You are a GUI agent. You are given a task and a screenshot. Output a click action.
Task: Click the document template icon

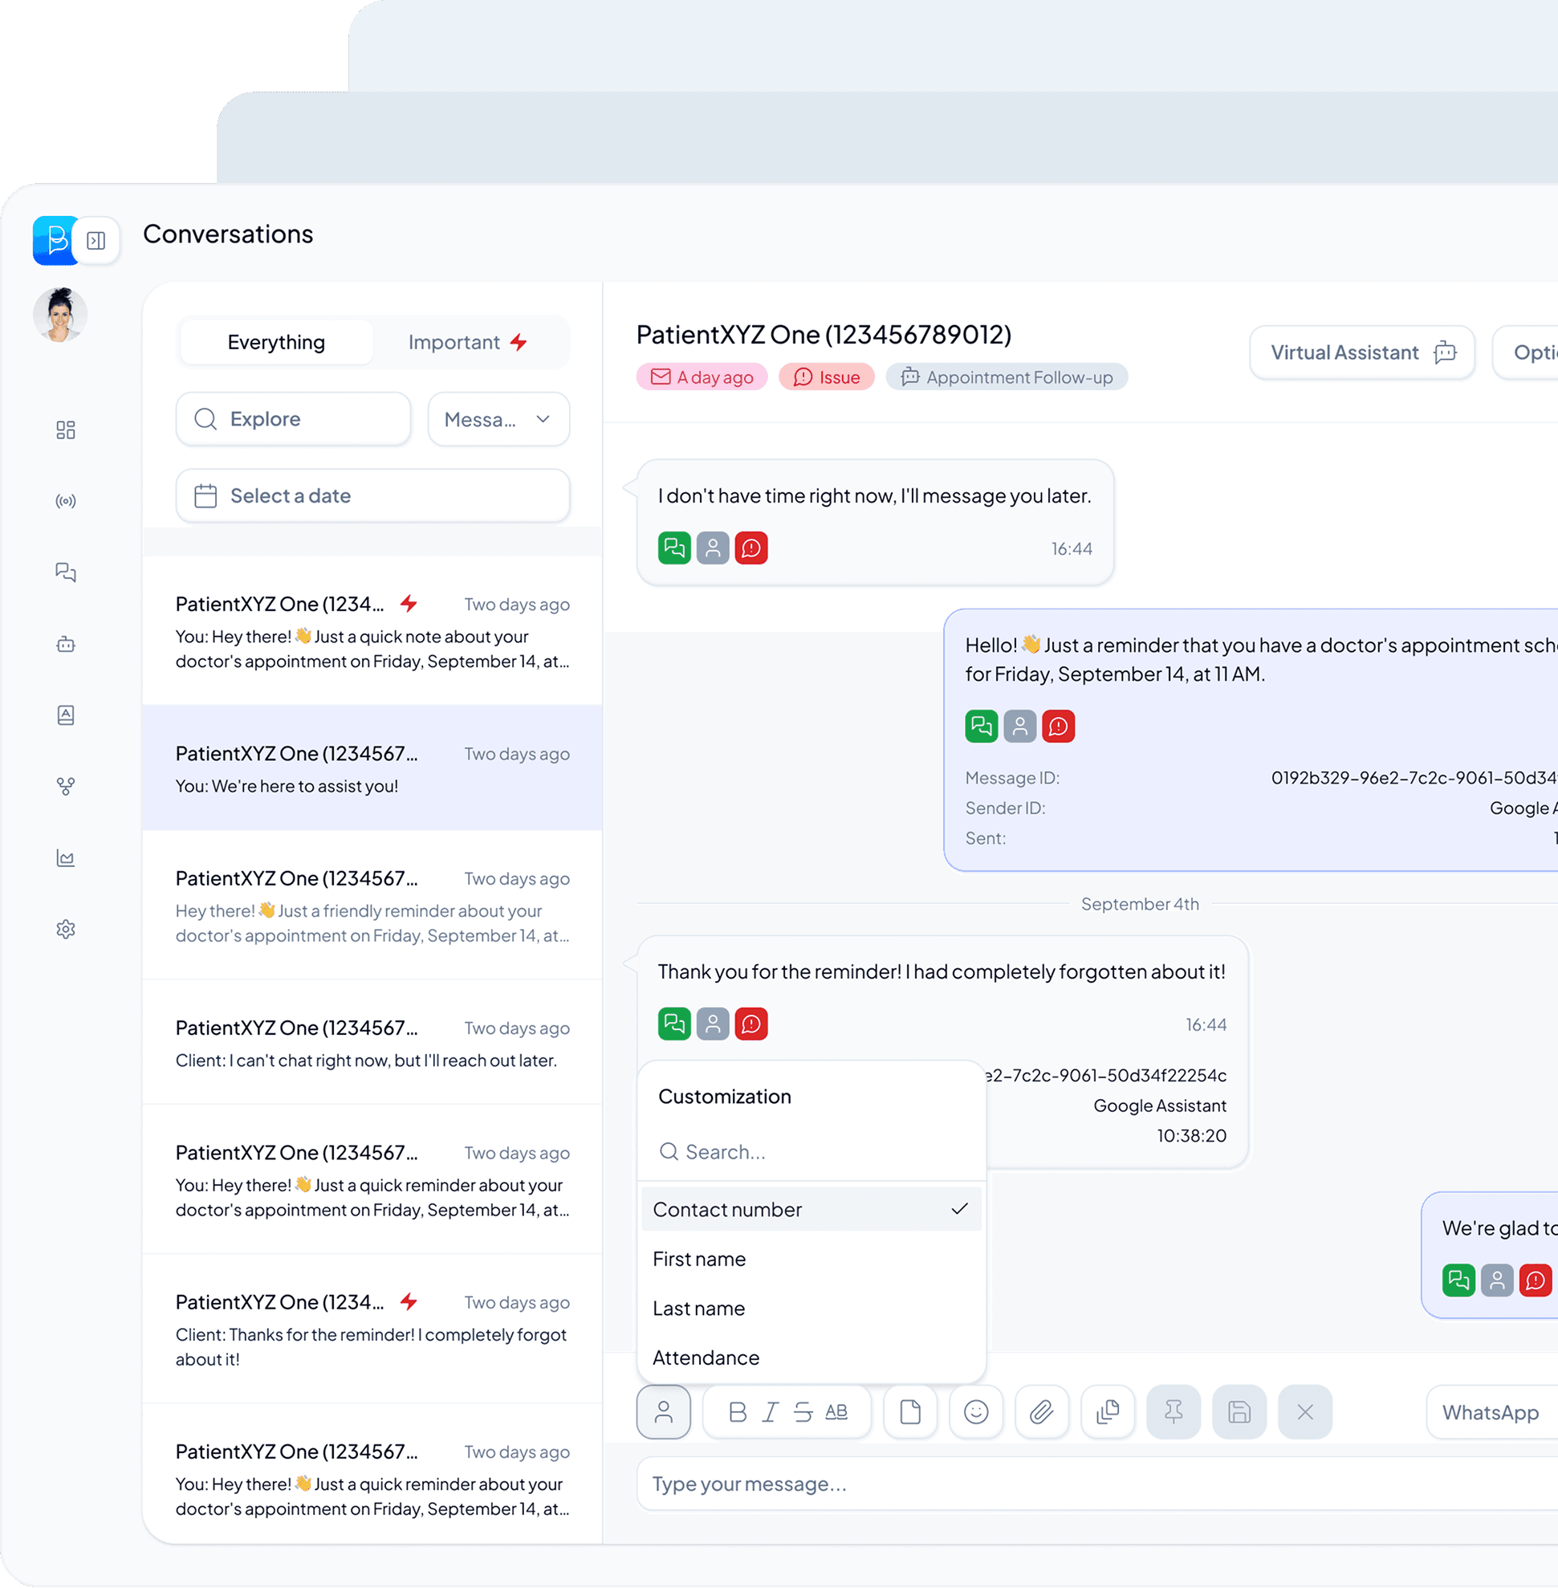[910, 1412]
